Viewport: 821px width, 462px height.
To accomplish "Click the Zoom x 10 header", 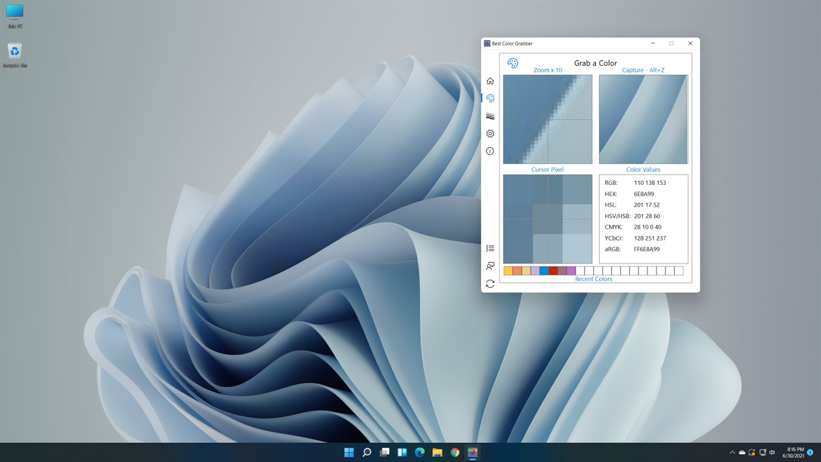I will [547, 70].
